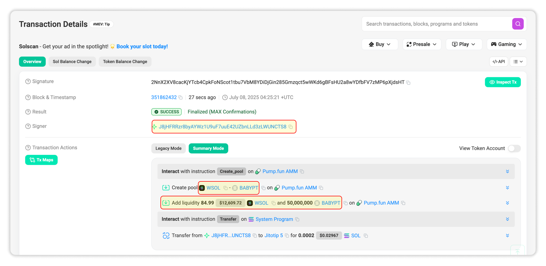Open the Token Balance Change tab
Viewport: 546px width, 266px height.
[125, 62]
